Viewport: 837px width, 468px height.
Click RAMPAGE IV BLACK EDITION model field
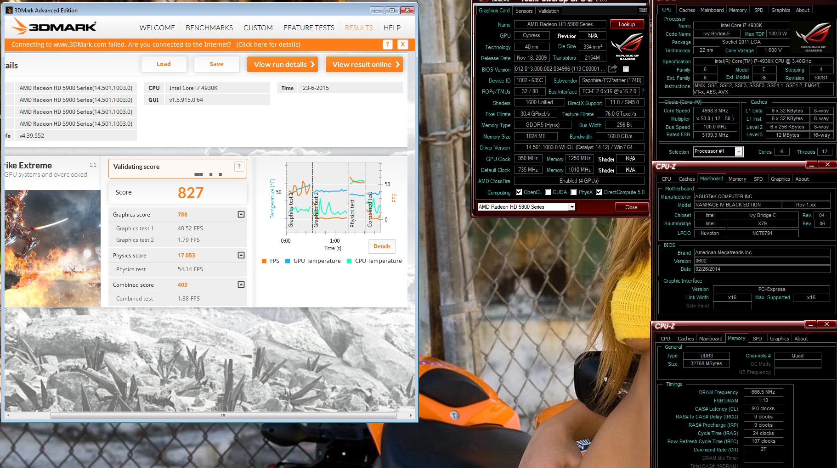[737, 205]
